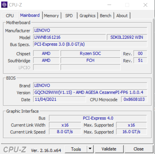Image resolution: width=155 pixels, height=154 pixels.
Task: Go to the SPD tab
Action: pos(69,16)
